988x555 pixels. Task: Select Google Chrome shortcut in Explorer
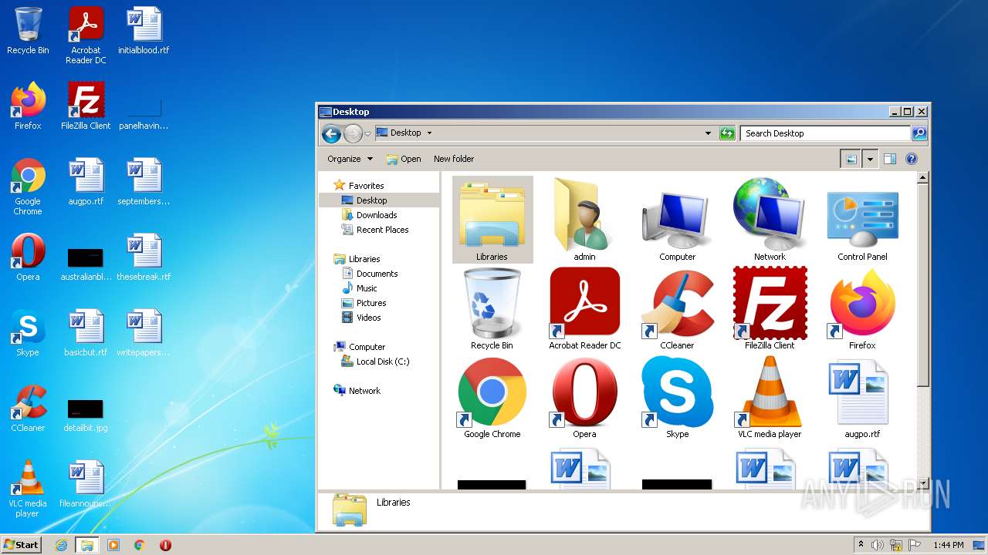[x=492, y=397]
